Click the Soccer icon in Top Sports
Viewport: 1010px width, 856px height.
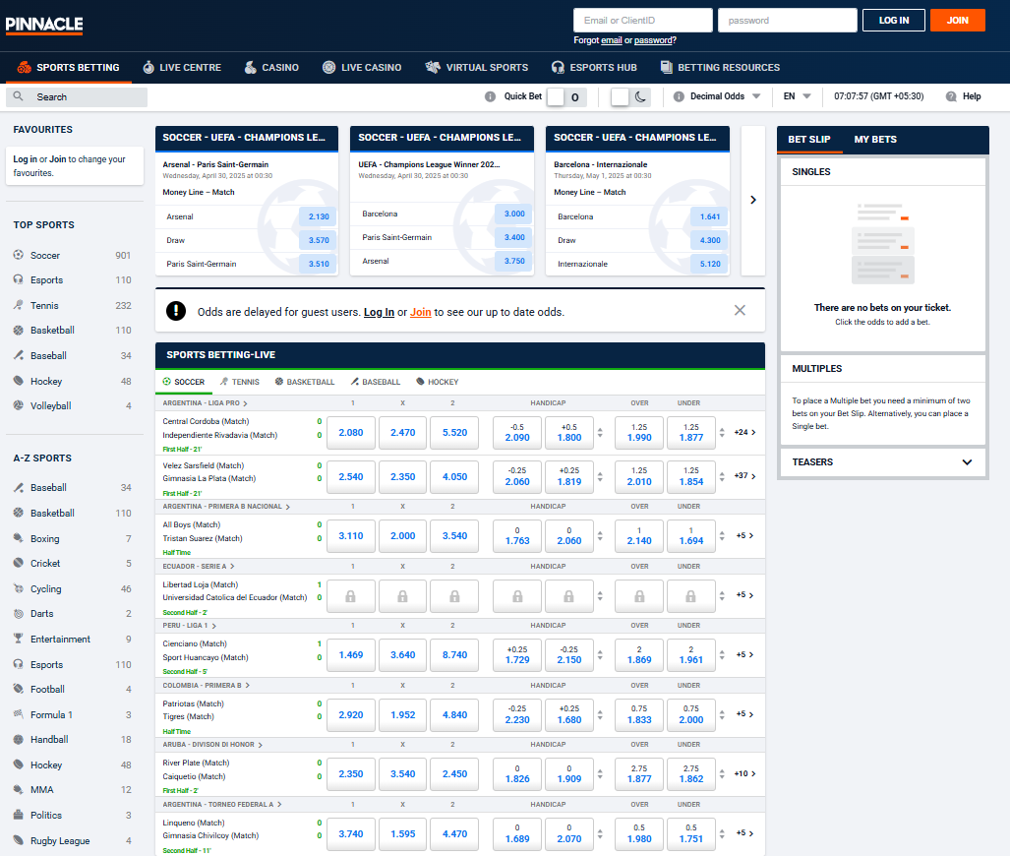19,255
